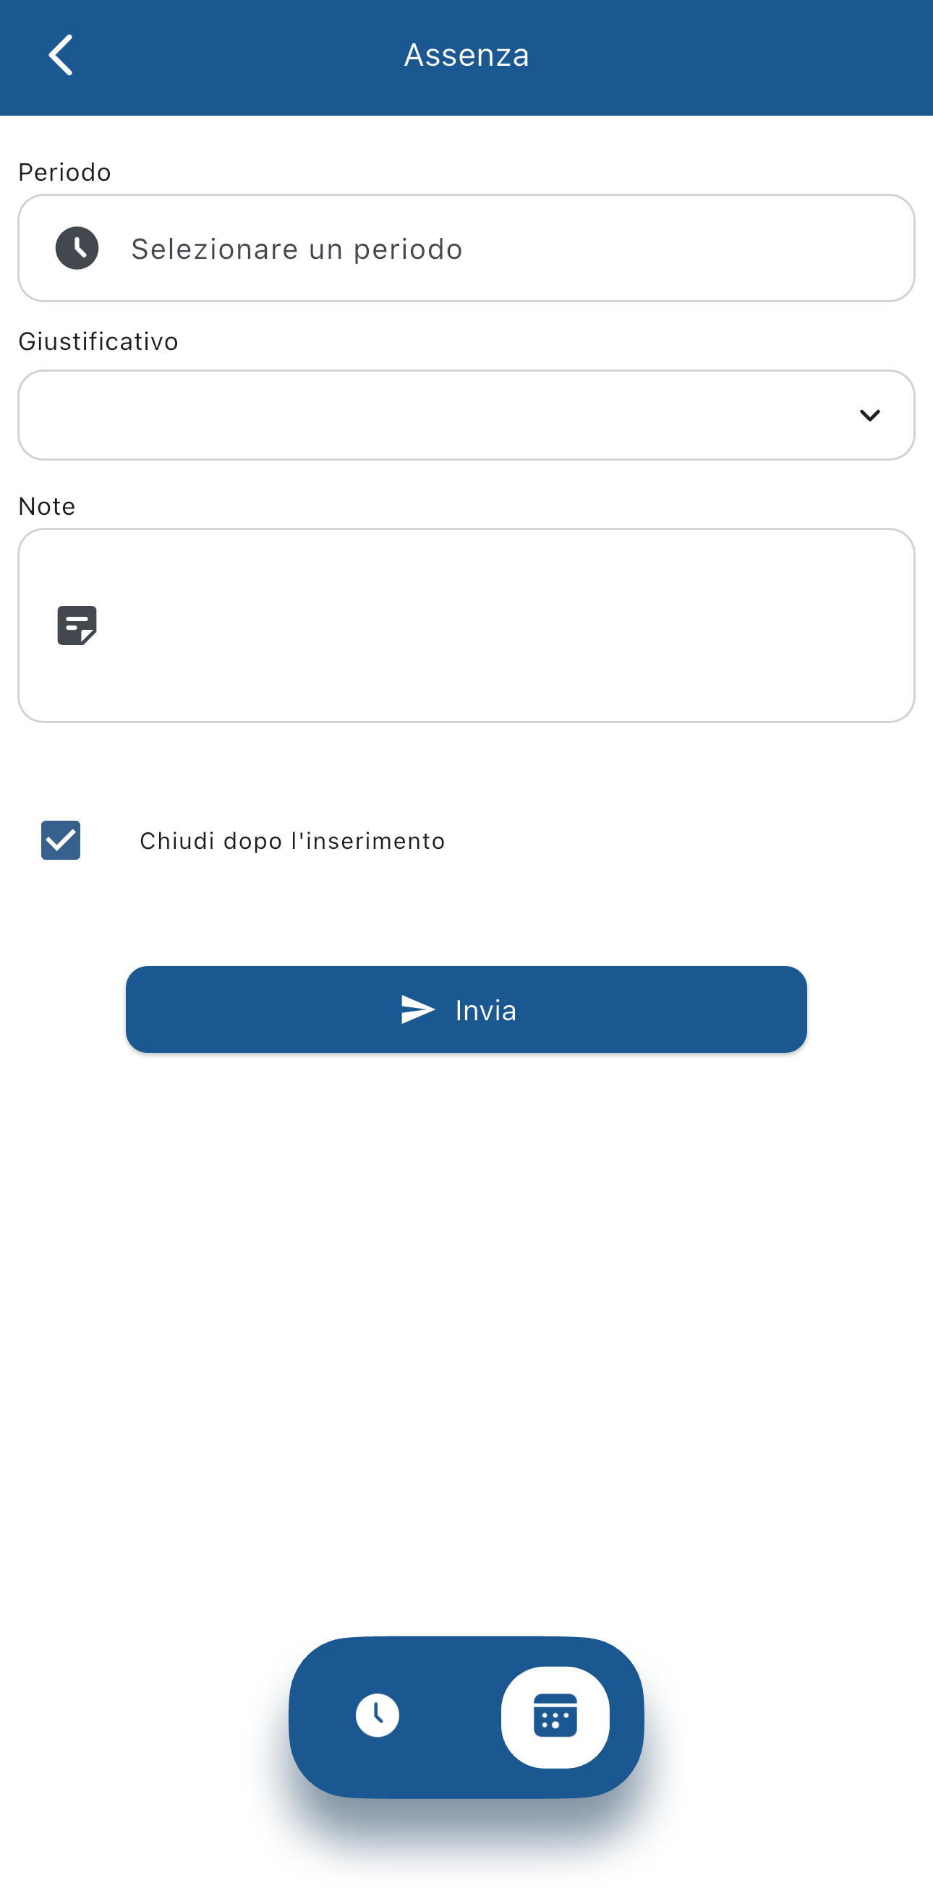Uncheck the Chiudi dopo l'inserimento checkbox
The image size is (933, 1888).
(x=61, y=840)
